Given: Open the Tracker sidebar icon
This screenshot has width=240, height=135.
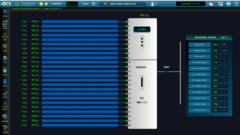Looking at the screenshot, I should coord(5,128).
